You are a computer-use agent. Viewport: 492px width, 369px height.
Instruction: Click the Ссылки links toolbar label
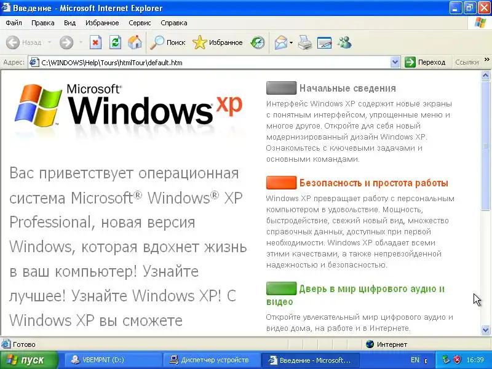pos(467,62)
